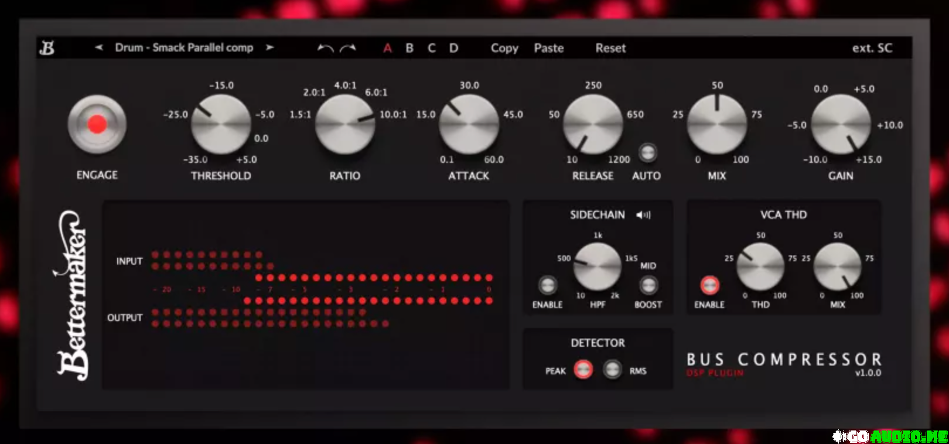Click the OUTPUT level meter
This screenshot has height=444, width=949.
(x=269, y=317)
